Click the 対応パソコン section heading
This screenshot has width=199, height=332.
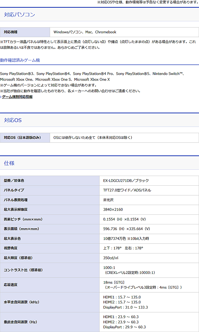[x=20, y=15]
